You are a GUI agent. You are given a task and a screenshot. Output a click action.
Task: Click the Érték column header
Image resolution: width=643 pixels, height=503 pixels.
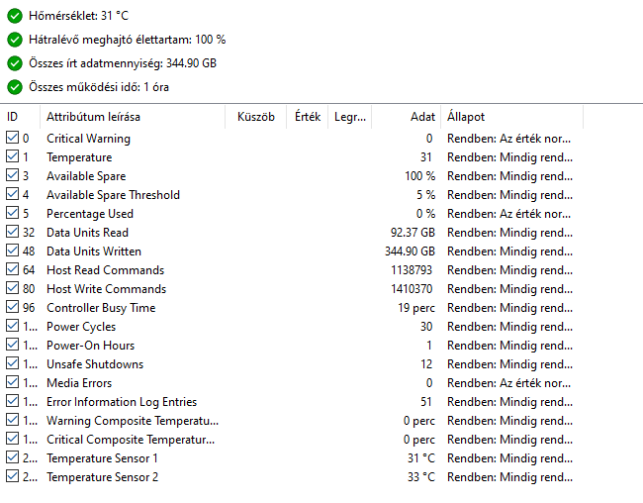coord(308,117)
